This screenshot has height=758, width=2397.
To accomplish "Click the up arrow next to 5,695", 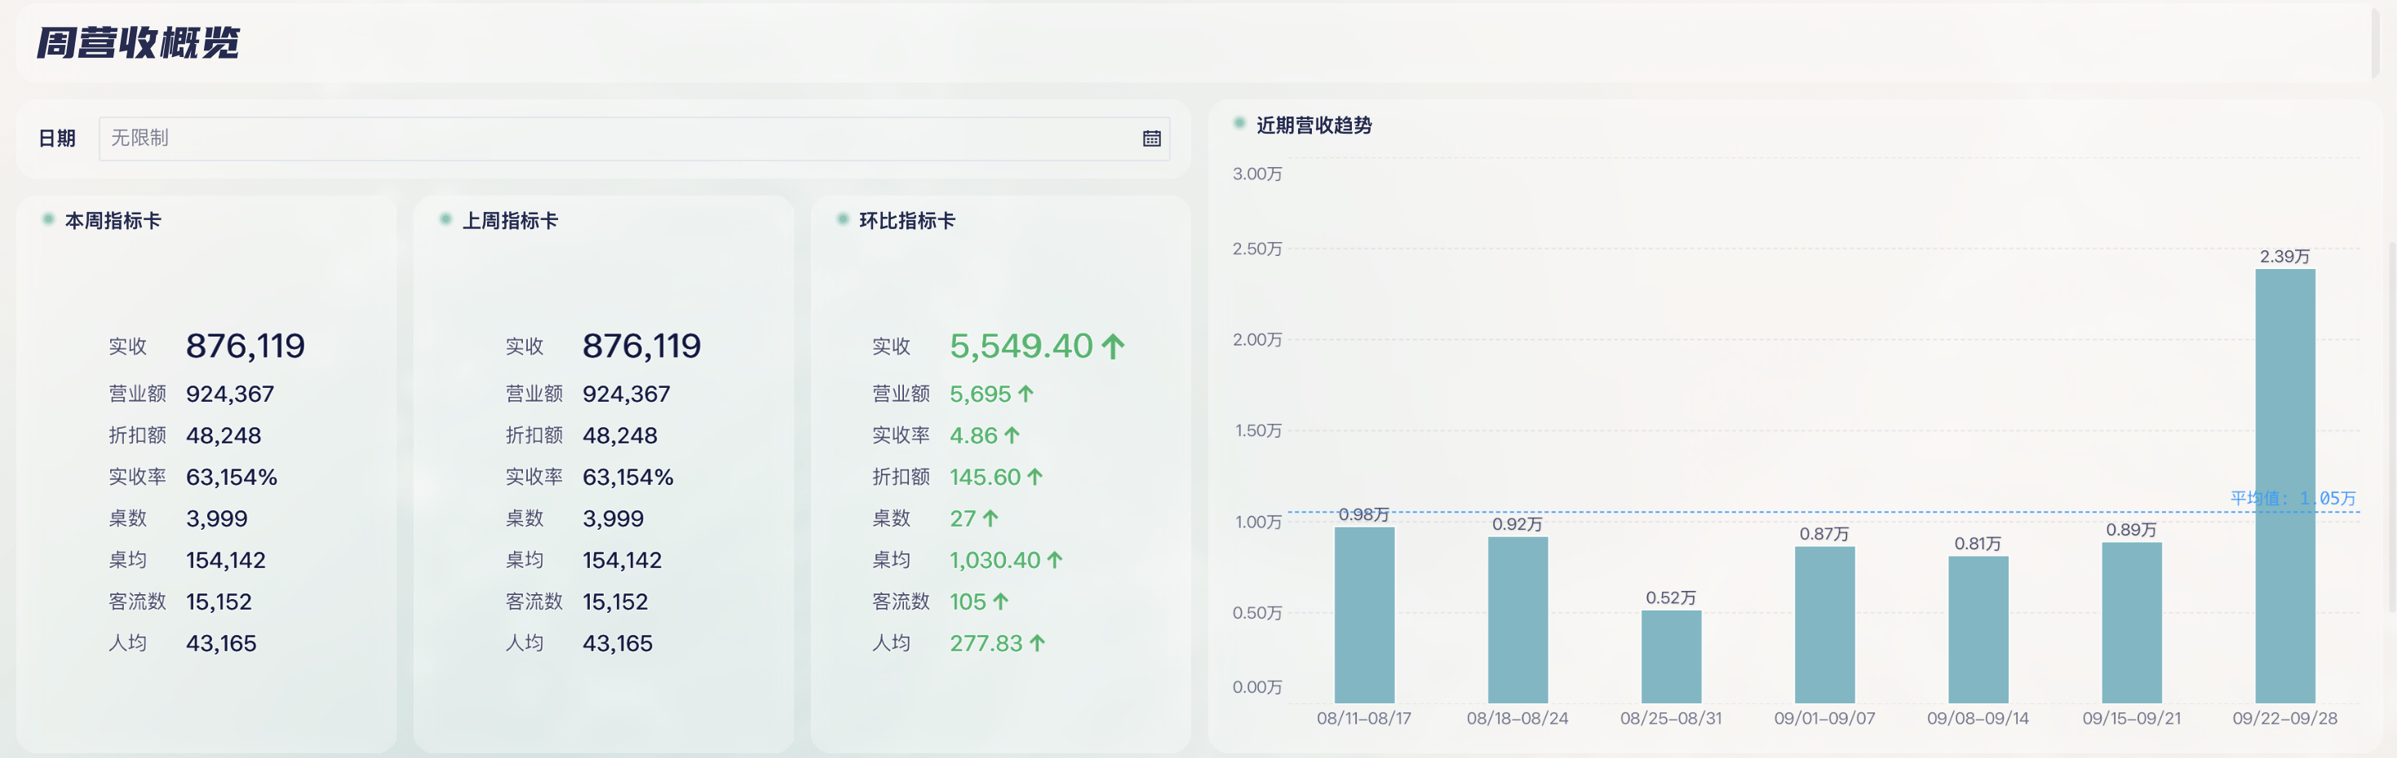I will coord(1026,394).
